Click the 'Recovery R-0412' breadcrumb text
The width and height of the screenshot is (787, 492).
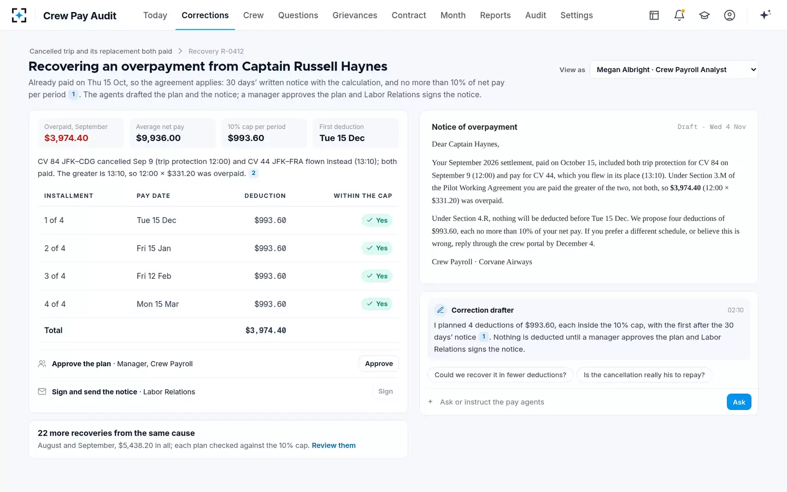[x=216, y=51]
